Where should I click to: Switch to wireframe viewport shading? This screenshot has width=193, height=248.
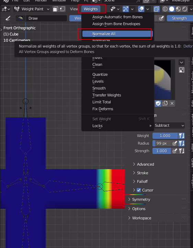coord(165,9)
